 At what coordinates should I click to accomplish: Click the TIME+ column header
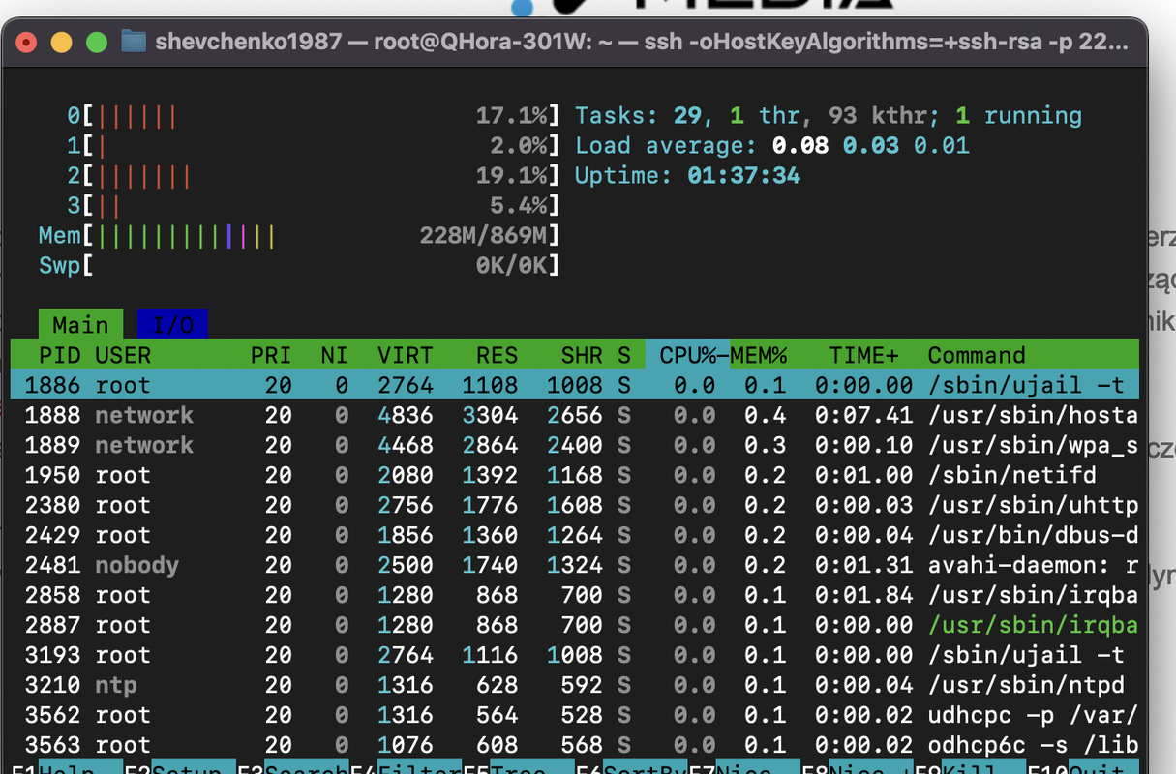(864, 355)
